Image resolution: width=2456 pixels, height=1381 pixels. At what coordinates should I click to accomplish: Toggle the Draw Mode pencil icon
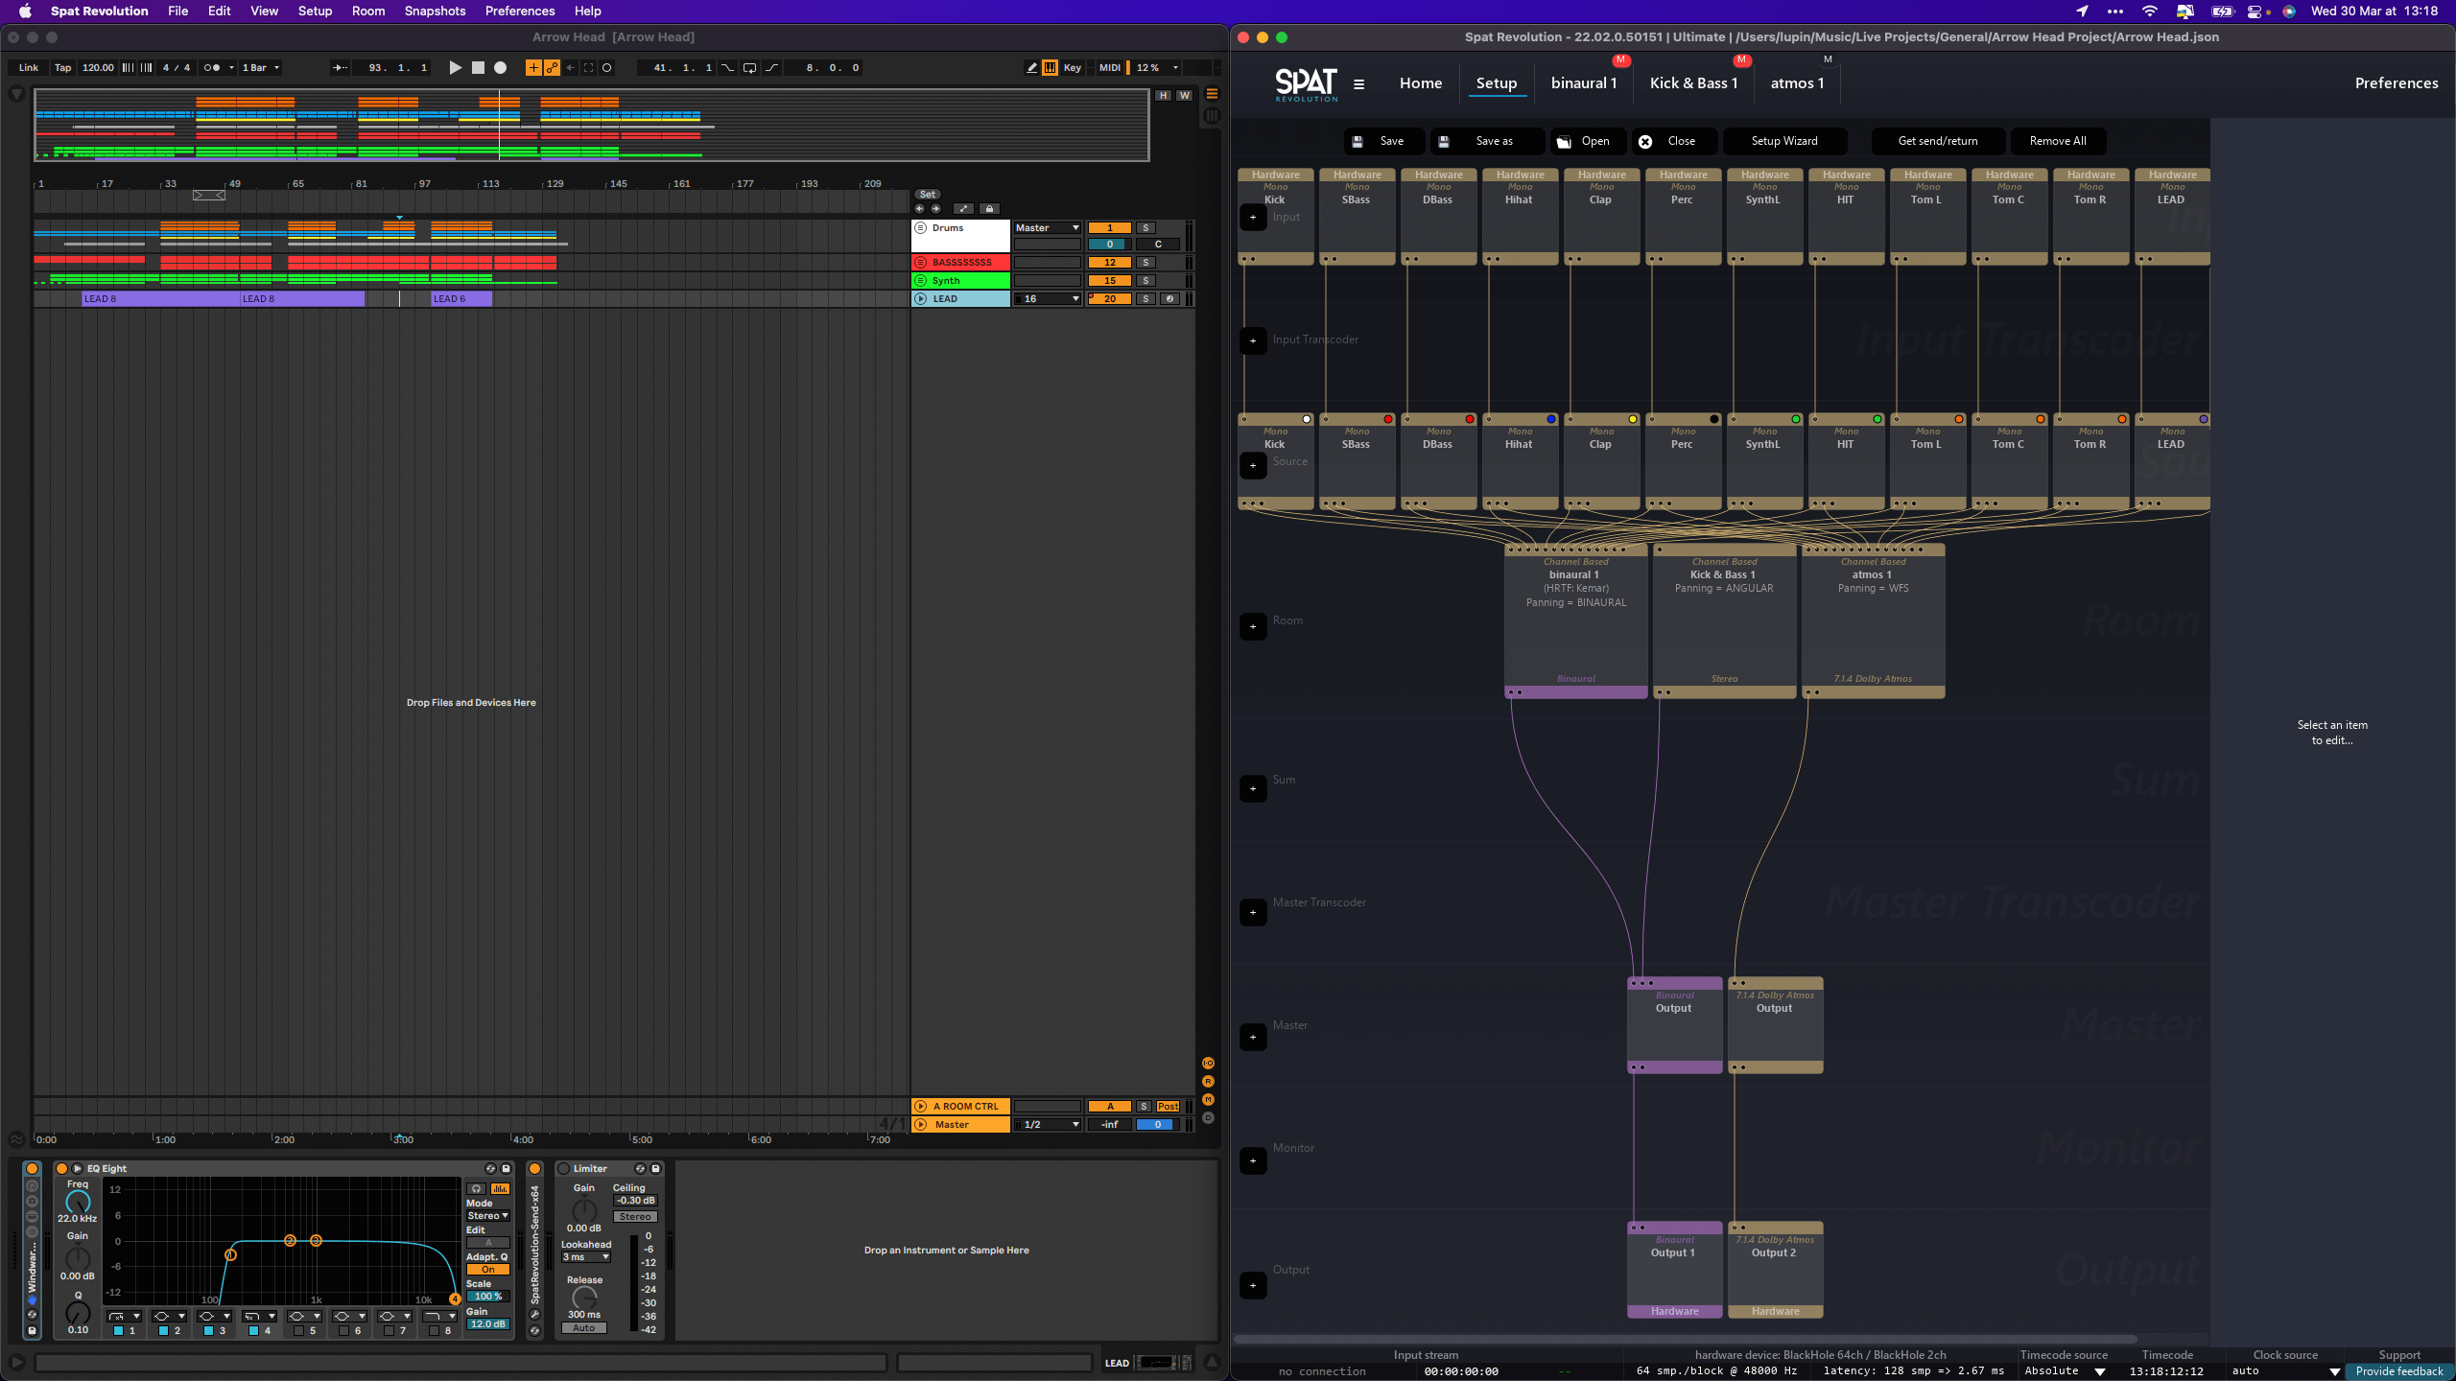click(x=1031, y=67)
